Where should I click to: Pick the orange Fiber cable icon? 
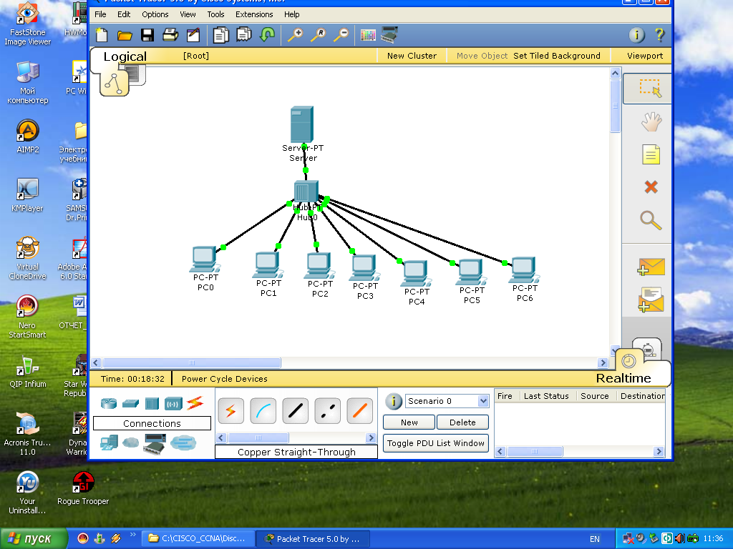[360, 411]
